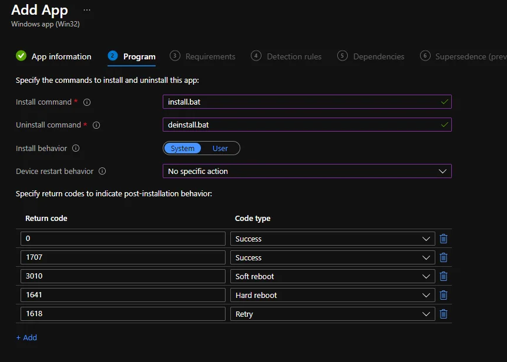507x362 pixels.
Task: Change the Hard reboot code type dropdown
Action: 333,295
